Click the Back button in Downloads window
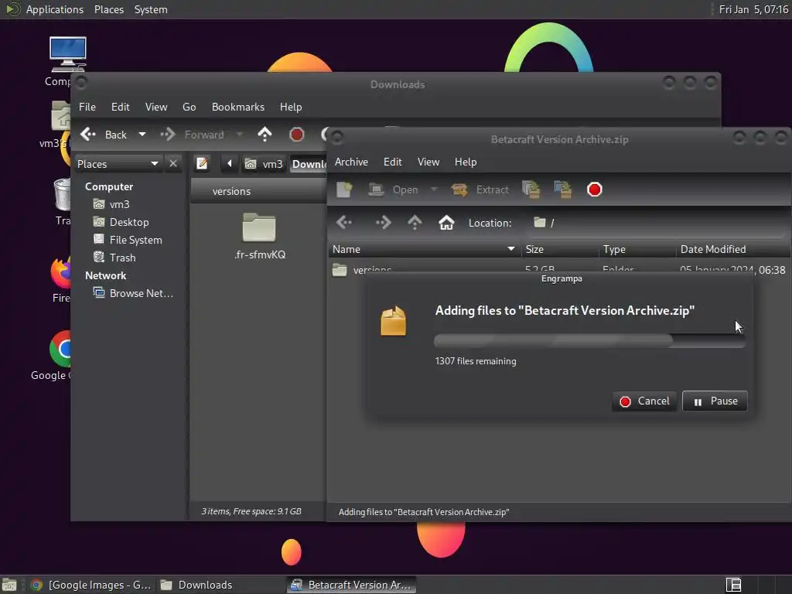 point(104,135)
